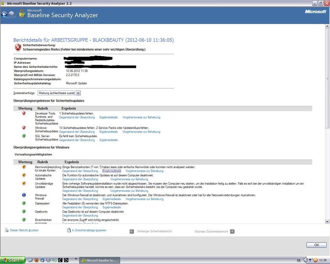
Task: Open Firefox from the quick launch bar
Action: click(x=36, y=260)
